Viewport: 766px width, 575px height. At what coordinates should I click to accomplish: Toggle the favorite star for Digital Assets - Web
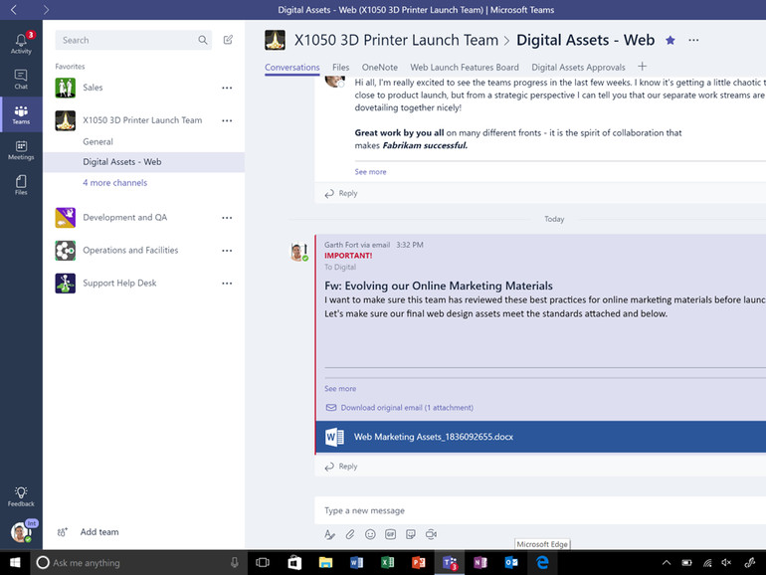click(670, 40)
